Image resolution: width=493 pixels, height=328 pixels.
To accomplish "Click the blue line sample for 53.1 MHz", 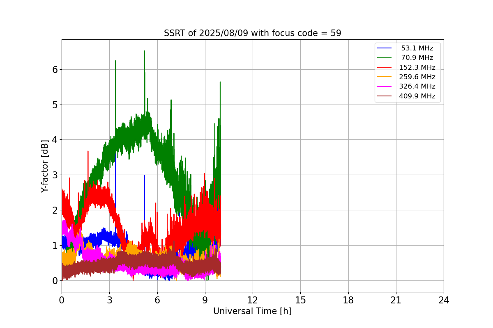I will click(385, 48).
